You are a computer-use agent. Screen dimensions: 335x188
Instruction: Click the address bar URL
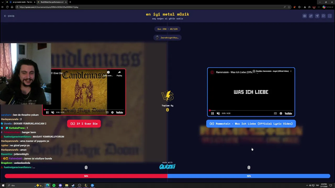pyautogui.click(x=49, y=7)
